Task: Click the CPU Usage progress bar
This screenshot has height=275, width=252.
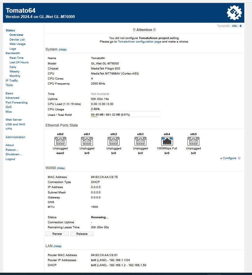Action: [126, 111]
